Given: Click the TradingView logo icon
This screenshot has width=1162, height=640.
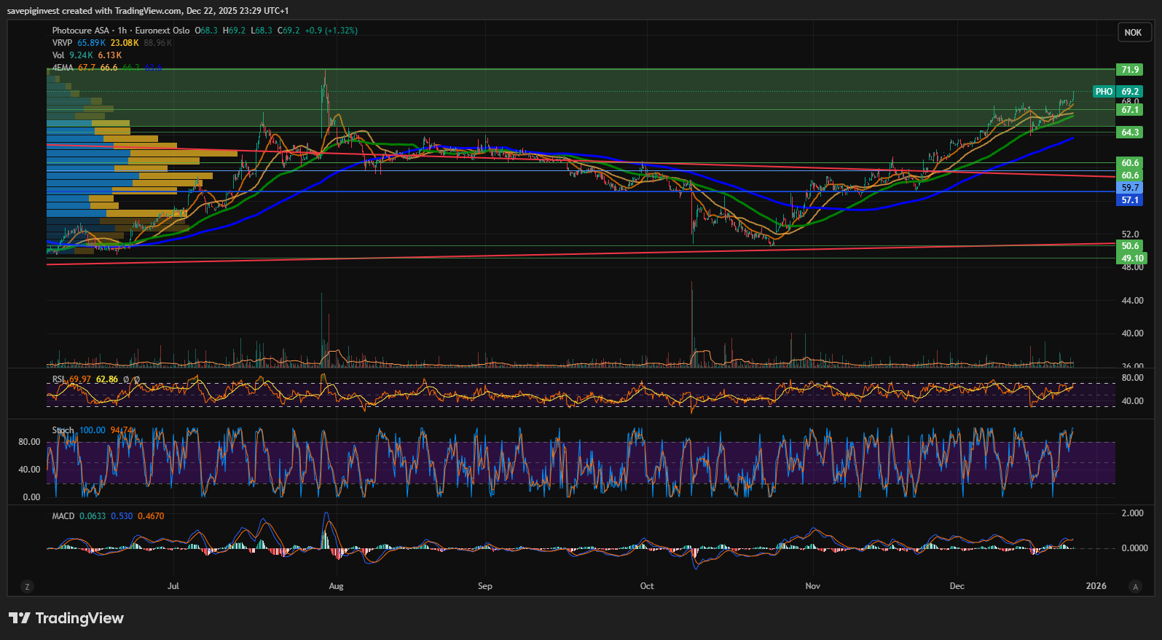Looking at the screenshot, I should (20, 618).
